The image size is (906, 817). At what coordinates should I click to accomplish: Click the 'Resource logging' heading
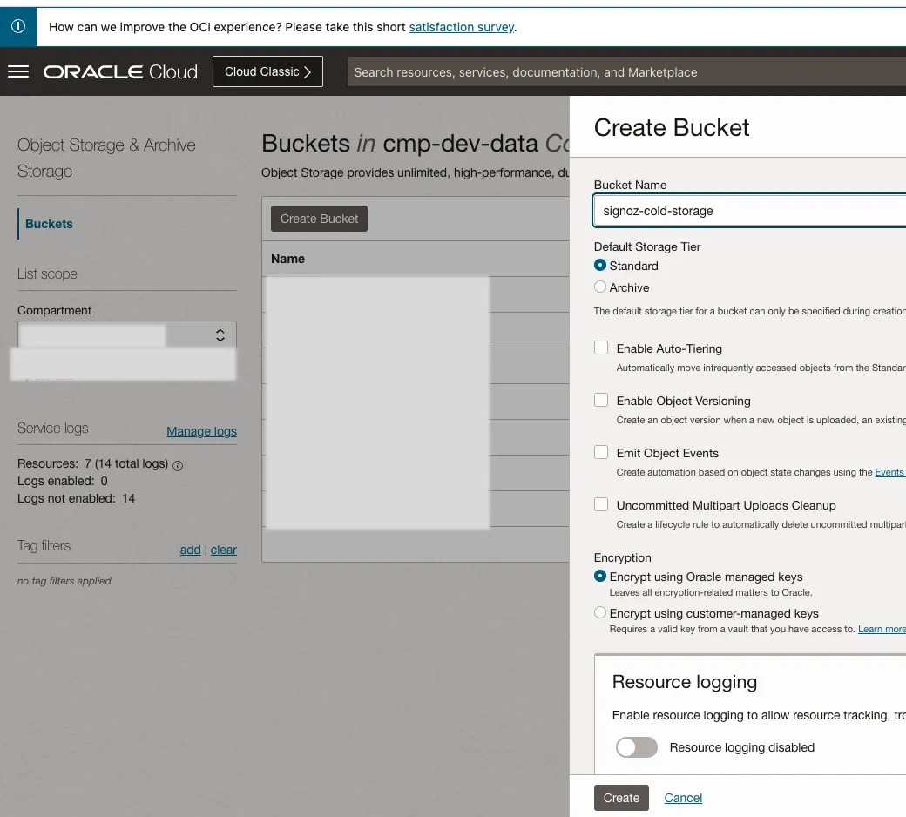pyautogui.click(x=685, y=682)
